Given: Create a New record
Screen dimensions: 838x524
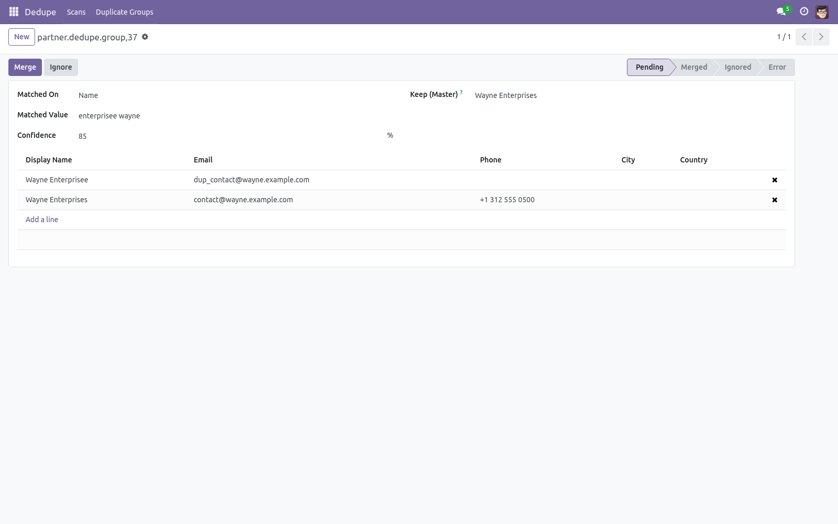Looking at the screenshot, I should 21,37.
